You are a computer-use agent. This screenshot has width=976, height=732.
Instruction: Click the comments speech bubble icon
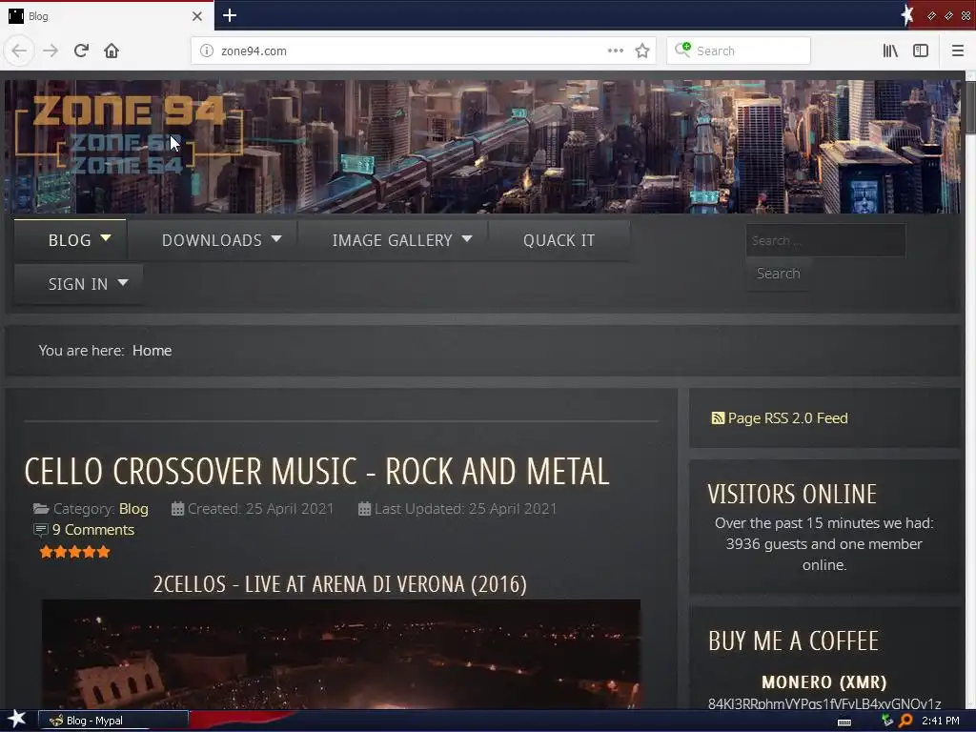tap(40, 530)
